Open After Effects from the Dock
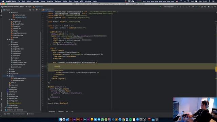 pyautogui.click(x=75, y=120)
